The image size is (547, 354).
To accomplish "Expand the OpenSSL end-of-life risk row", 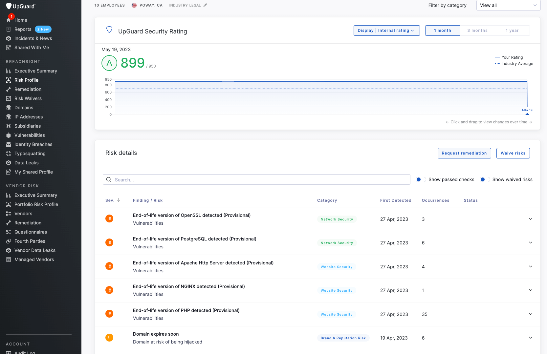I will click(x=531, y=219).
